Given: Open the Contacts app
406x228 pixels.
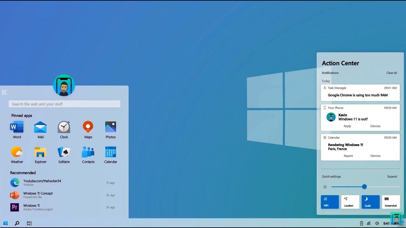Looking at the screenshot, I should (88, 152).
